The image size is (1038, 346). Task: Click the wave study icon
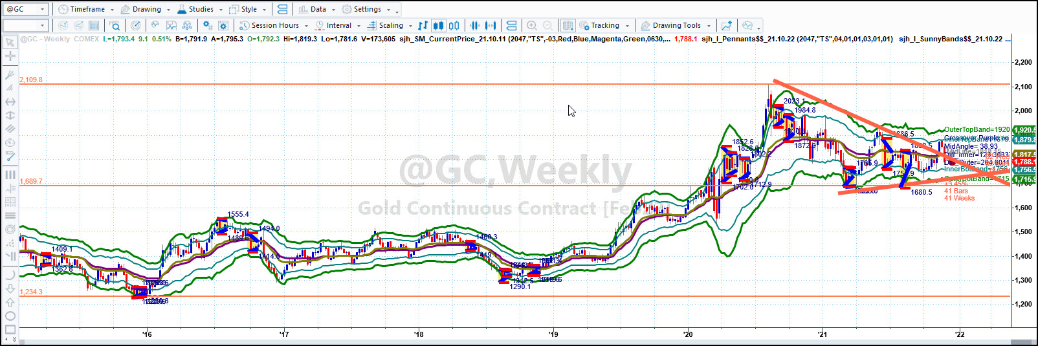[155, 25]
